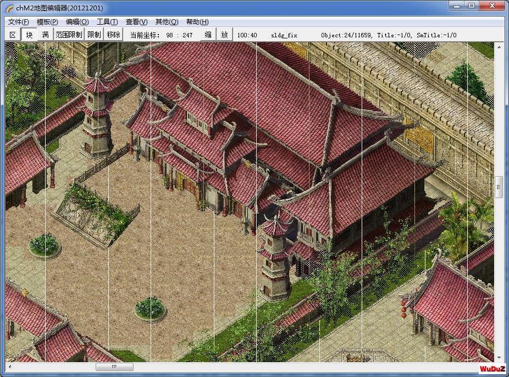Open the 帮助(H) menu
The height and width of the screenshot is (377, 509).
click(197, 22)
